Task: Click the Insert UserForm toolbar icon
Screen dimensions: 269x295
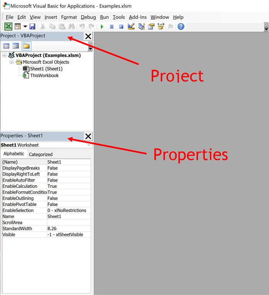Action: click(x=18, y=27)
